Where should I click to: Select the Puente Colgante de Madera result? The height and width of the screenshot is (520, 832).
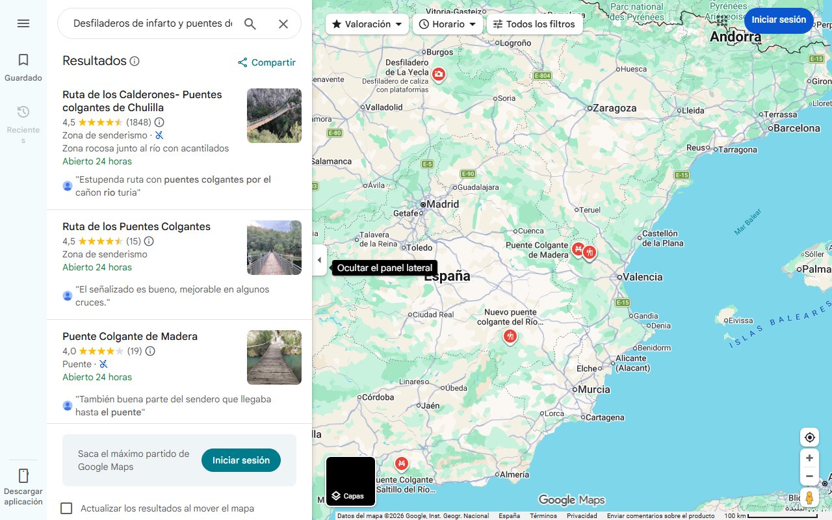[129, 336]
